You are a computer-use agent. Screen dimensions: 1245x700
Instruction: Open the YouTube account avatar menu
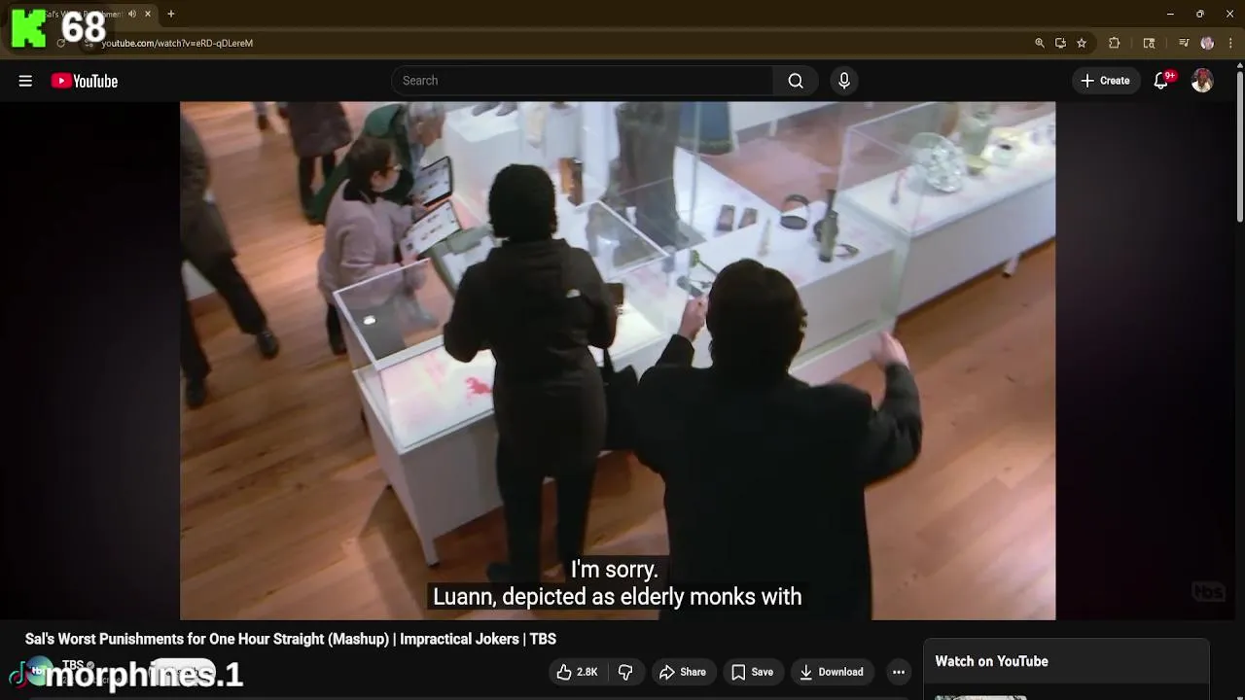pos(1202,81)
